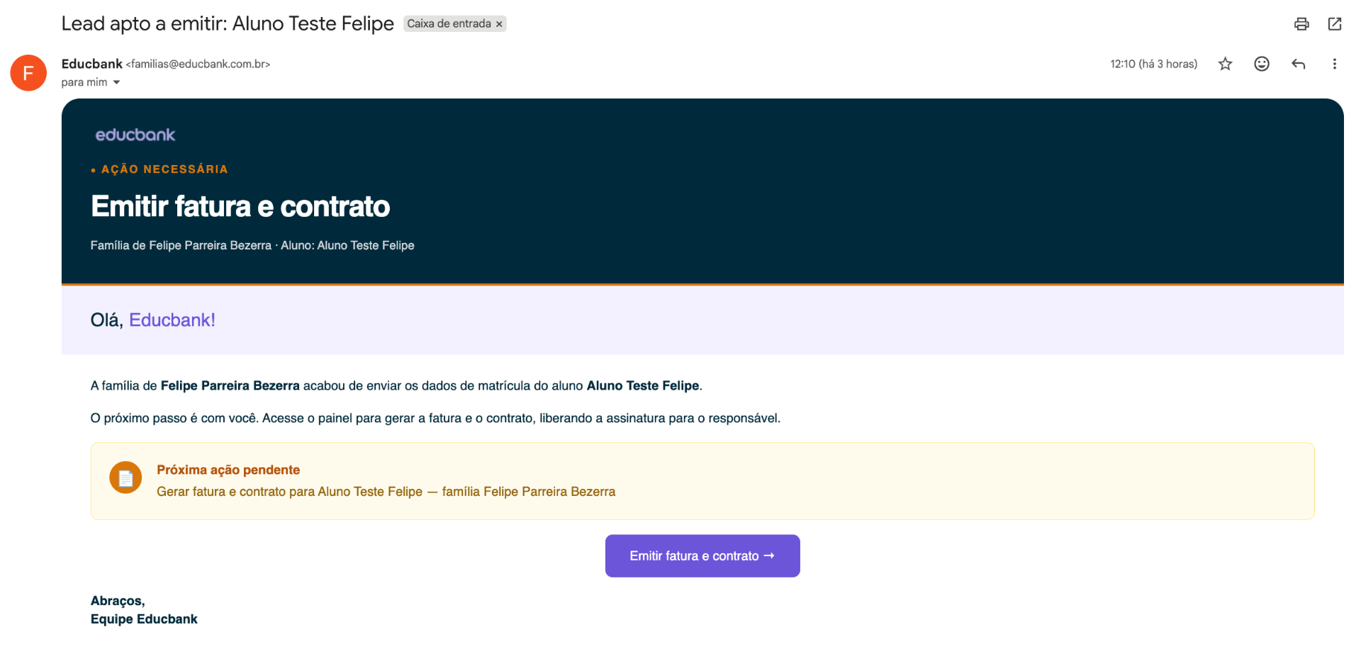Click paragraph starting 'A família de Felipe Parreira Bezerra'
Image resolution: width=1361 pixels, height=649 pixels.
point(396,385)
